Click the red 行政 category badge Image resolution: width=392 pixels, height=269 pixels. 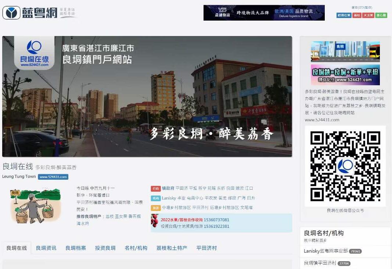coord(155,189)
